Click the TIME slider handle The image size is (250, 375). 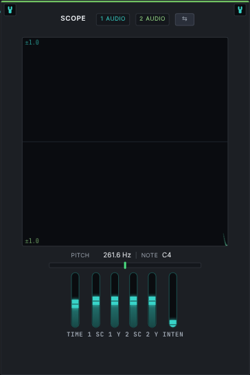click(x=76, y=303)
